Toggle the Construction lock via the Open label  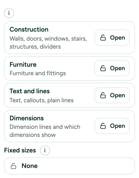(117, 38)
